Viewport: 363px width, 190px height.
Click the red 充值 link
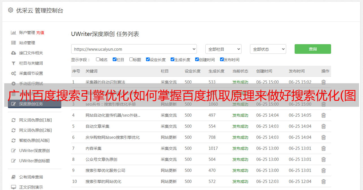[40, 33]
